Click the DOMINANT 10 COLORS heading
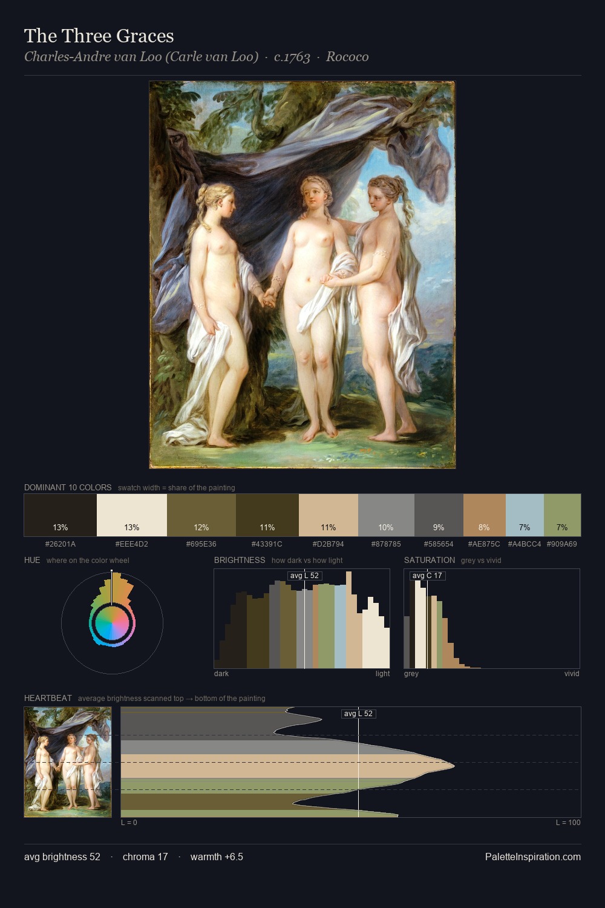Image resolution: width=605 pixels, height=908 pixels. [68, 487]
